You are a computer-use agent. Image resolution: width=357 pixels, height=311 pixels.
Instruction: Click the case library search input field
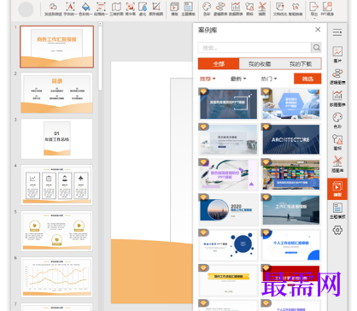coord(255,48)
